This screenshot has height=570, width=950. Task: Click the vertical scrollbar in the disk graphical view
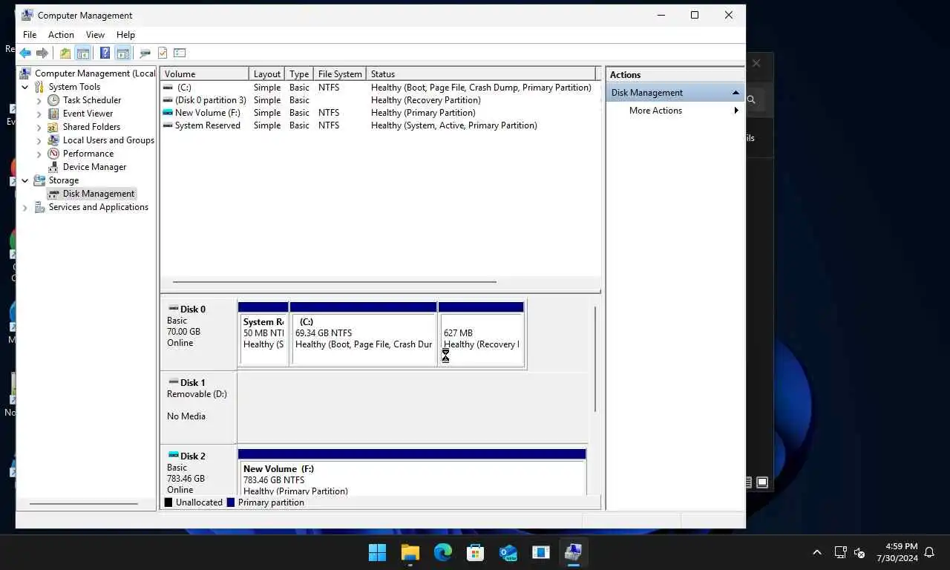tap(594, 359)
